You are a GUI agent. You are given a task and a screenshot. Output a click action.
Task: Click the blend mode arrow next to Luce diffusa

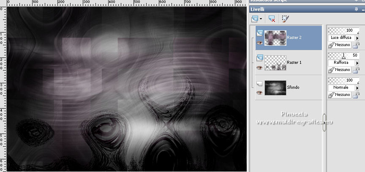(357, 38)
